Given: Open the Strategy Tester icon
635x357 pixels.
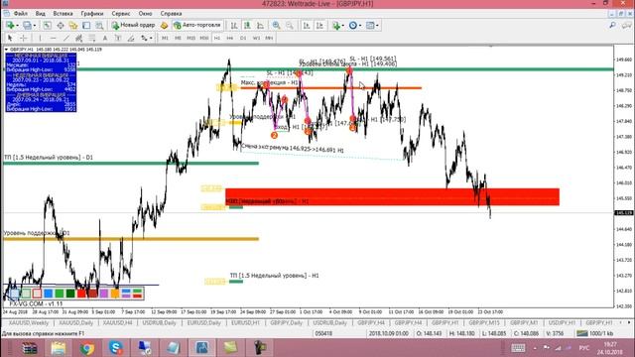Looking at the screenshot, I should click(x=99, y=26).
